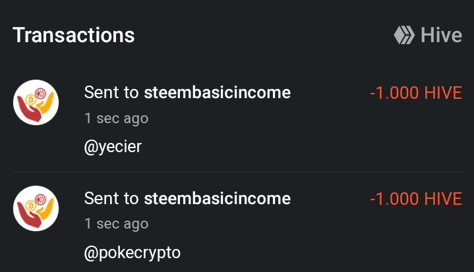Viewport: 474px width, 272px height.
Task: Open the steembasicincome link in the first transaction
Action: (x=218, y=92)
